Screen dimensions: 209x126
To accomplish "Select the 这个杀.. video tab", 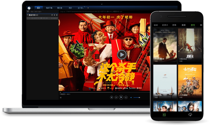I will (81, 8).
